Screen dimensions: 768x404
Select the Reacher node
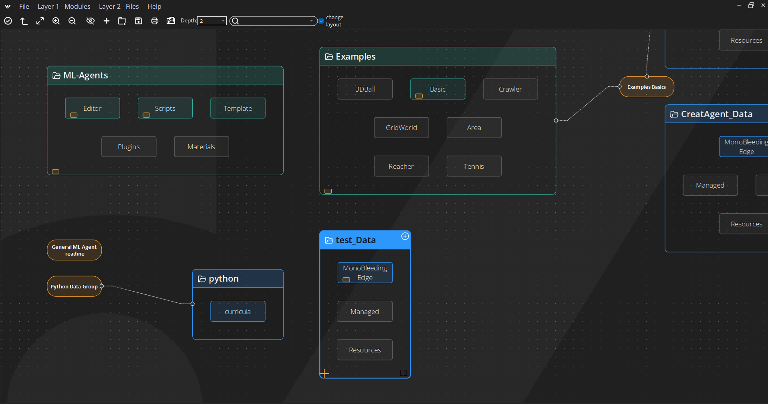401,166
